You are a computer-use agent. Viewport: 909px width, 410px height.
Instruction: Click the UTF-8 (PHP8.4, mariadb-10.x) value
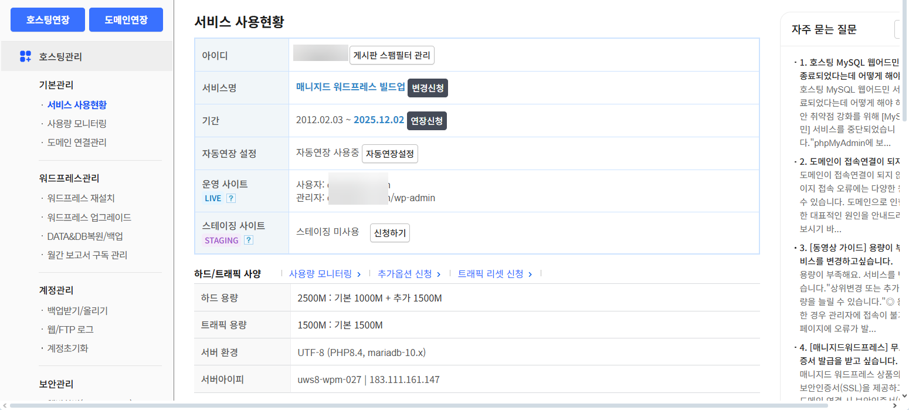362,353
